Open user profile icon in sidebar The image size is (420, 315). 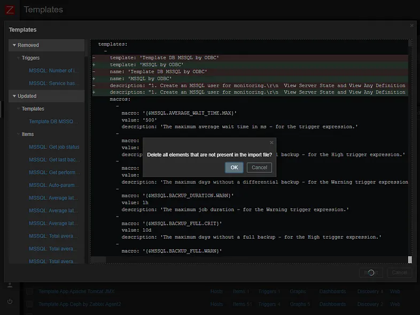click(x=10, y=285)
